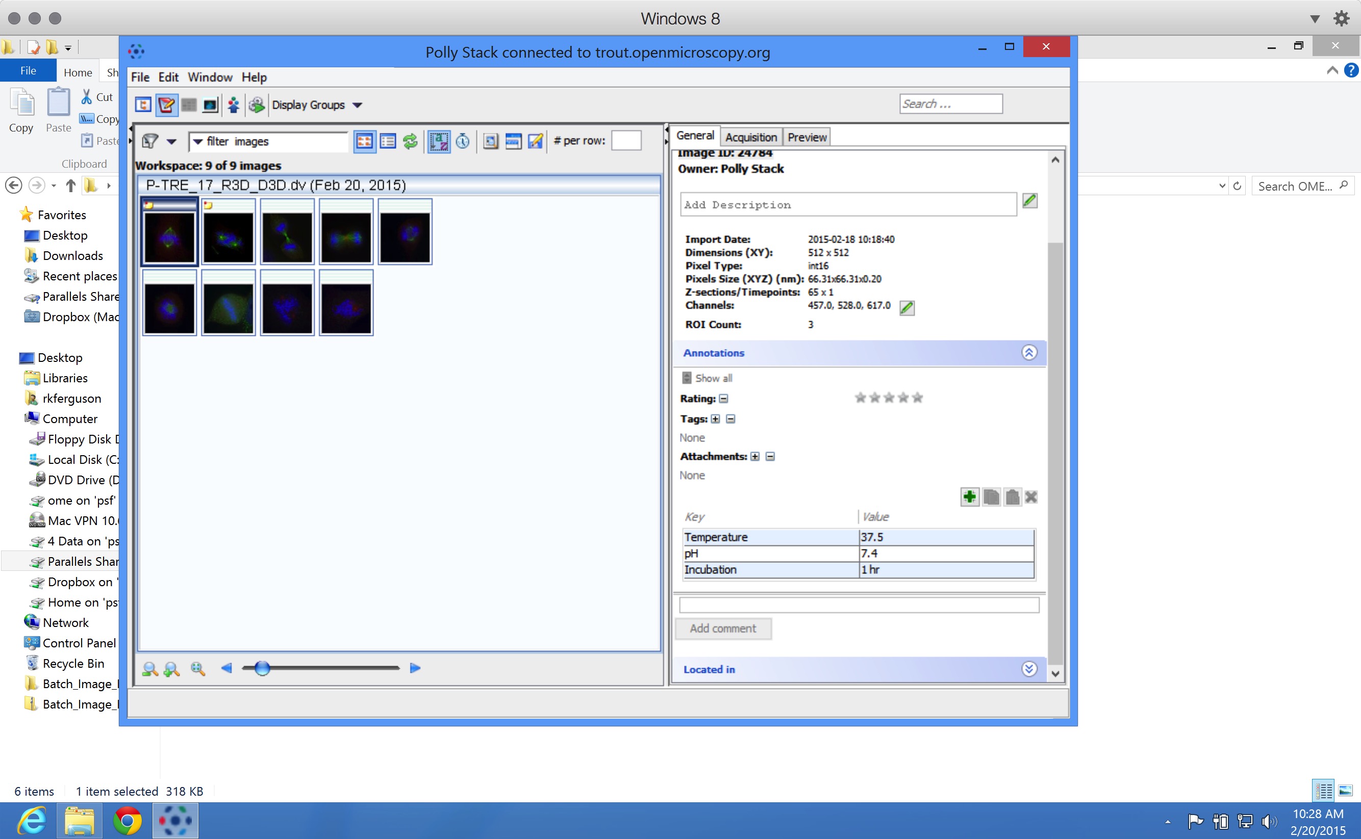Add an attachment with plus icon
The image size is (1361, 839).
[755, 457]
